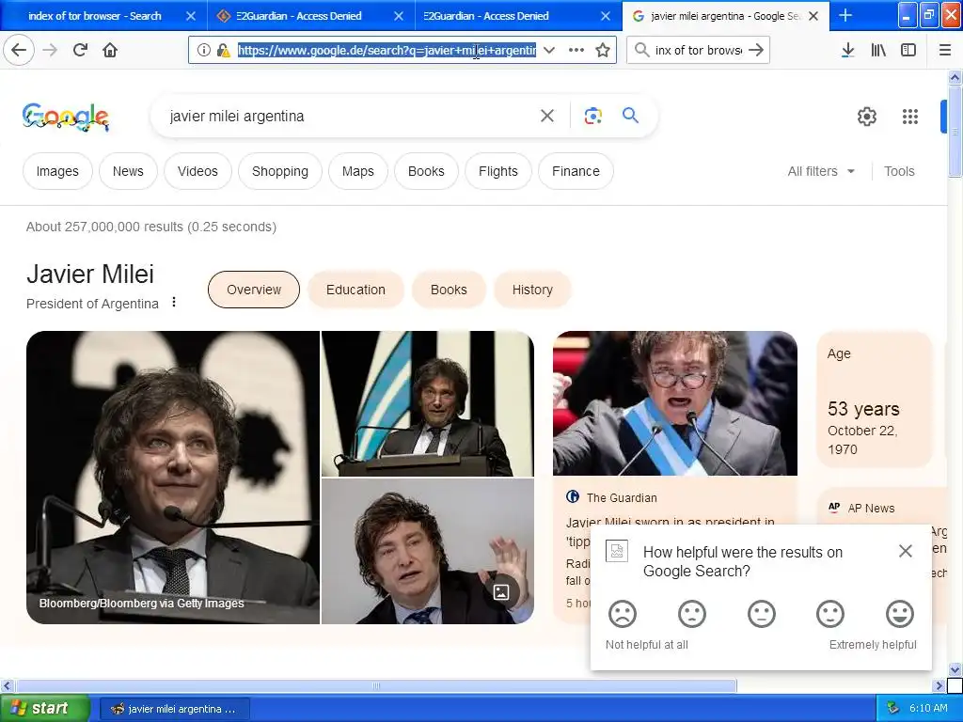The image size is (963, 722).
Task: Go back to the previous page
Action: (19, 51)
